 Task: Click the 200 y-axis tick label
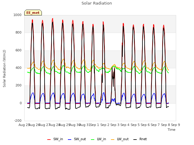18,85
